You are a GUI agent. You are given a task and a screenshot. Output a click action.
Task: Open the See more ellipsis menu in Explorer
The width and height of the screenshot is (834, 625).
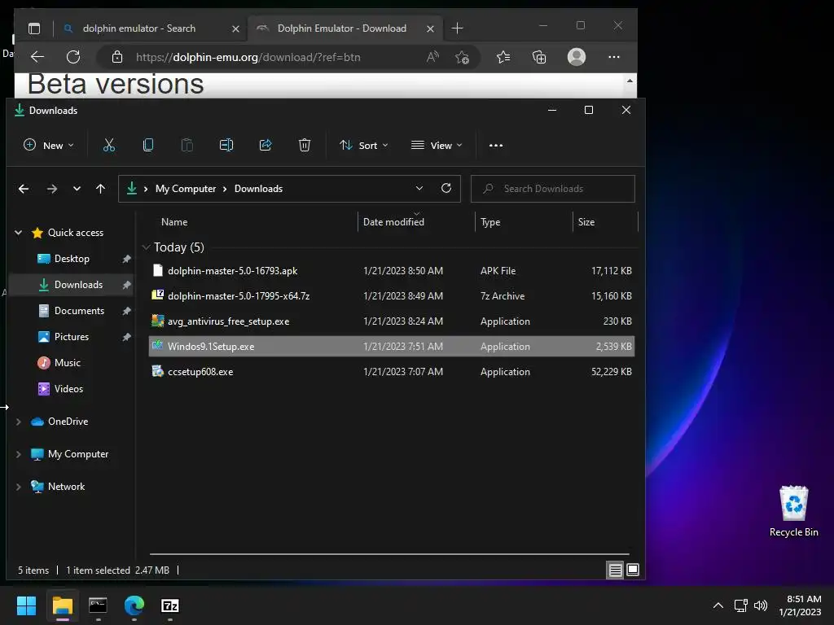coord(496,145)
